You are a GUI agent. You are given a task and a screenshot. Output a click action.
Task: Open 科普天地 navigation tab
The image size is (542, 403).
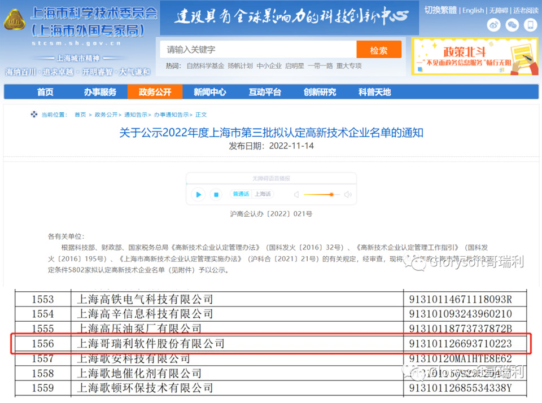[x=375, y=92]
